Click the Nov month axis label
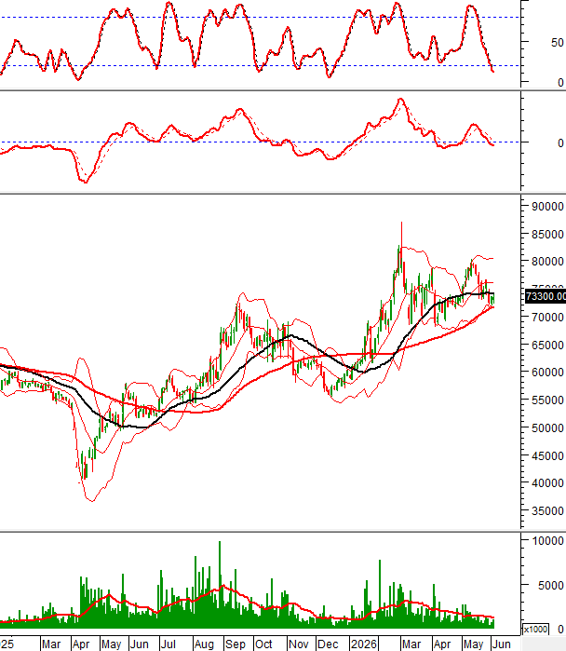Viewport: 566px width, 651px height. [298, 644]
